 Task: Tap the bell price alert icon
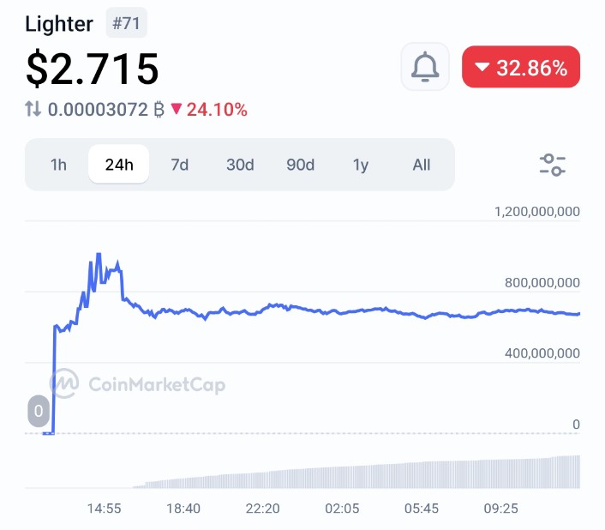tap(426, 67)
